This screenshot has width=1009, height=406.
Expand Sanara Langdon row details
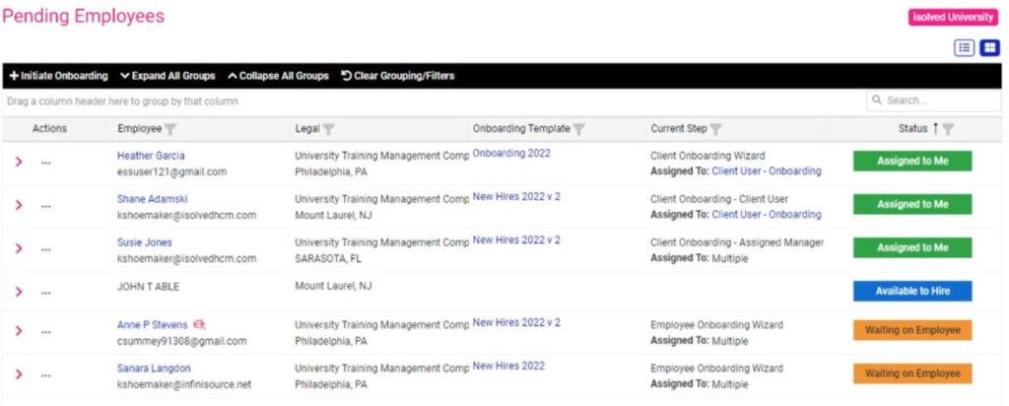[x=19, y=373]
